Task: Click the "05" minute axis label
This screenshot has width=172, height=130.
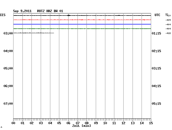Action: (x=59, y=123)
